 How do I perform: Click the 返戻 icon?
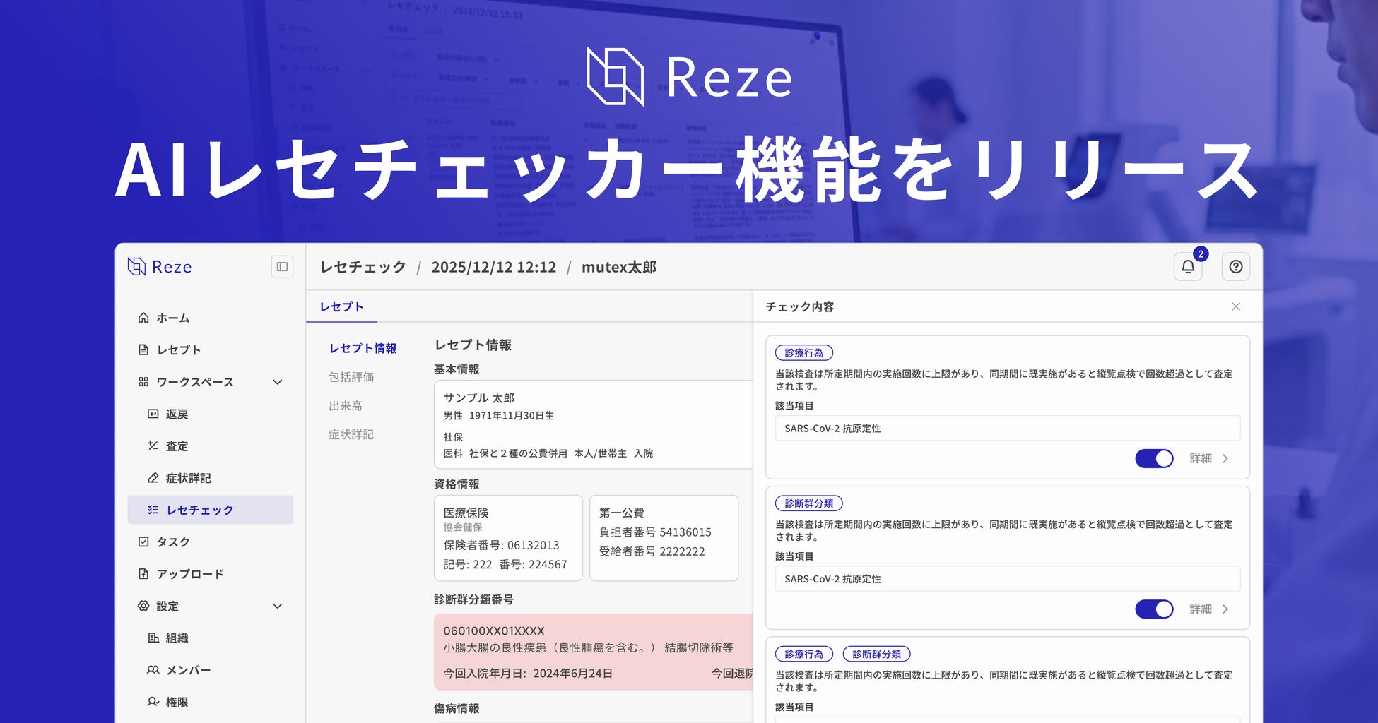coord(153,414)
